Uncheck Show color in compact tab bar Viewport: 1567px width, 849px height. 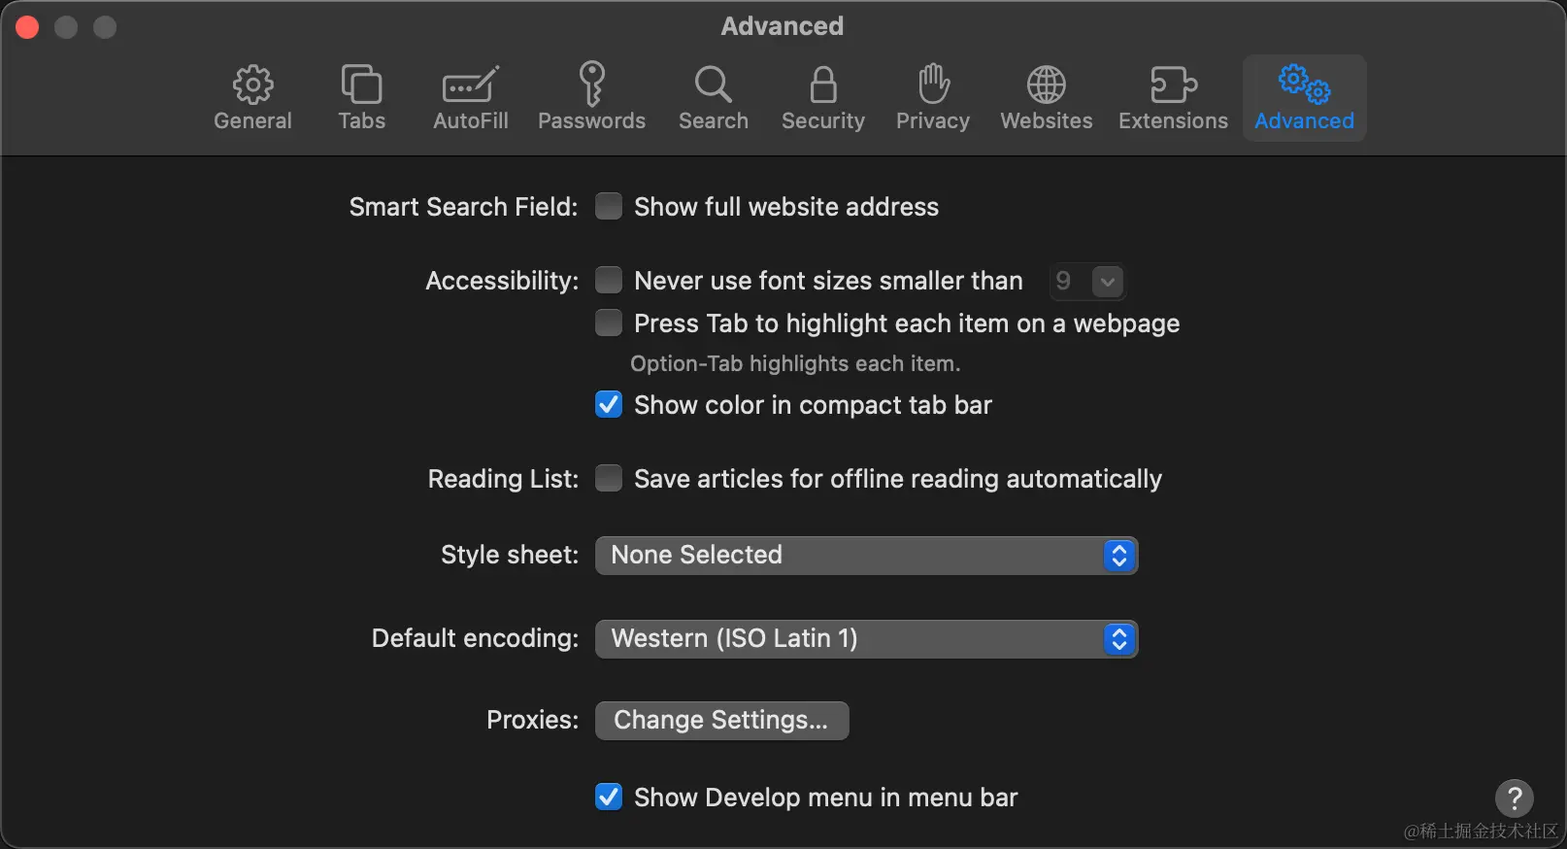pos(609,404)
